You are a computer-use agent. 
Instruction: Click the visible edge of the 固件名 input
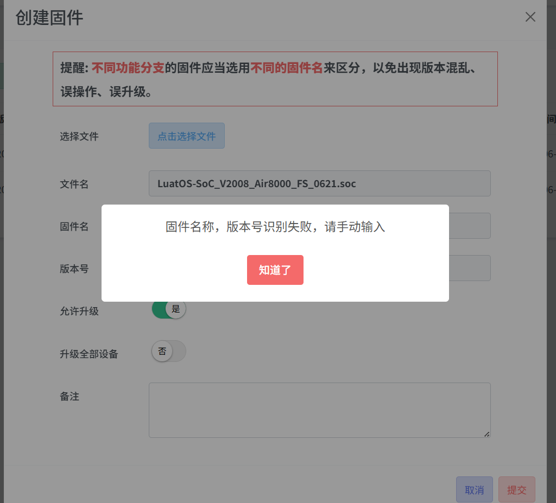click(x=470, y=226)
